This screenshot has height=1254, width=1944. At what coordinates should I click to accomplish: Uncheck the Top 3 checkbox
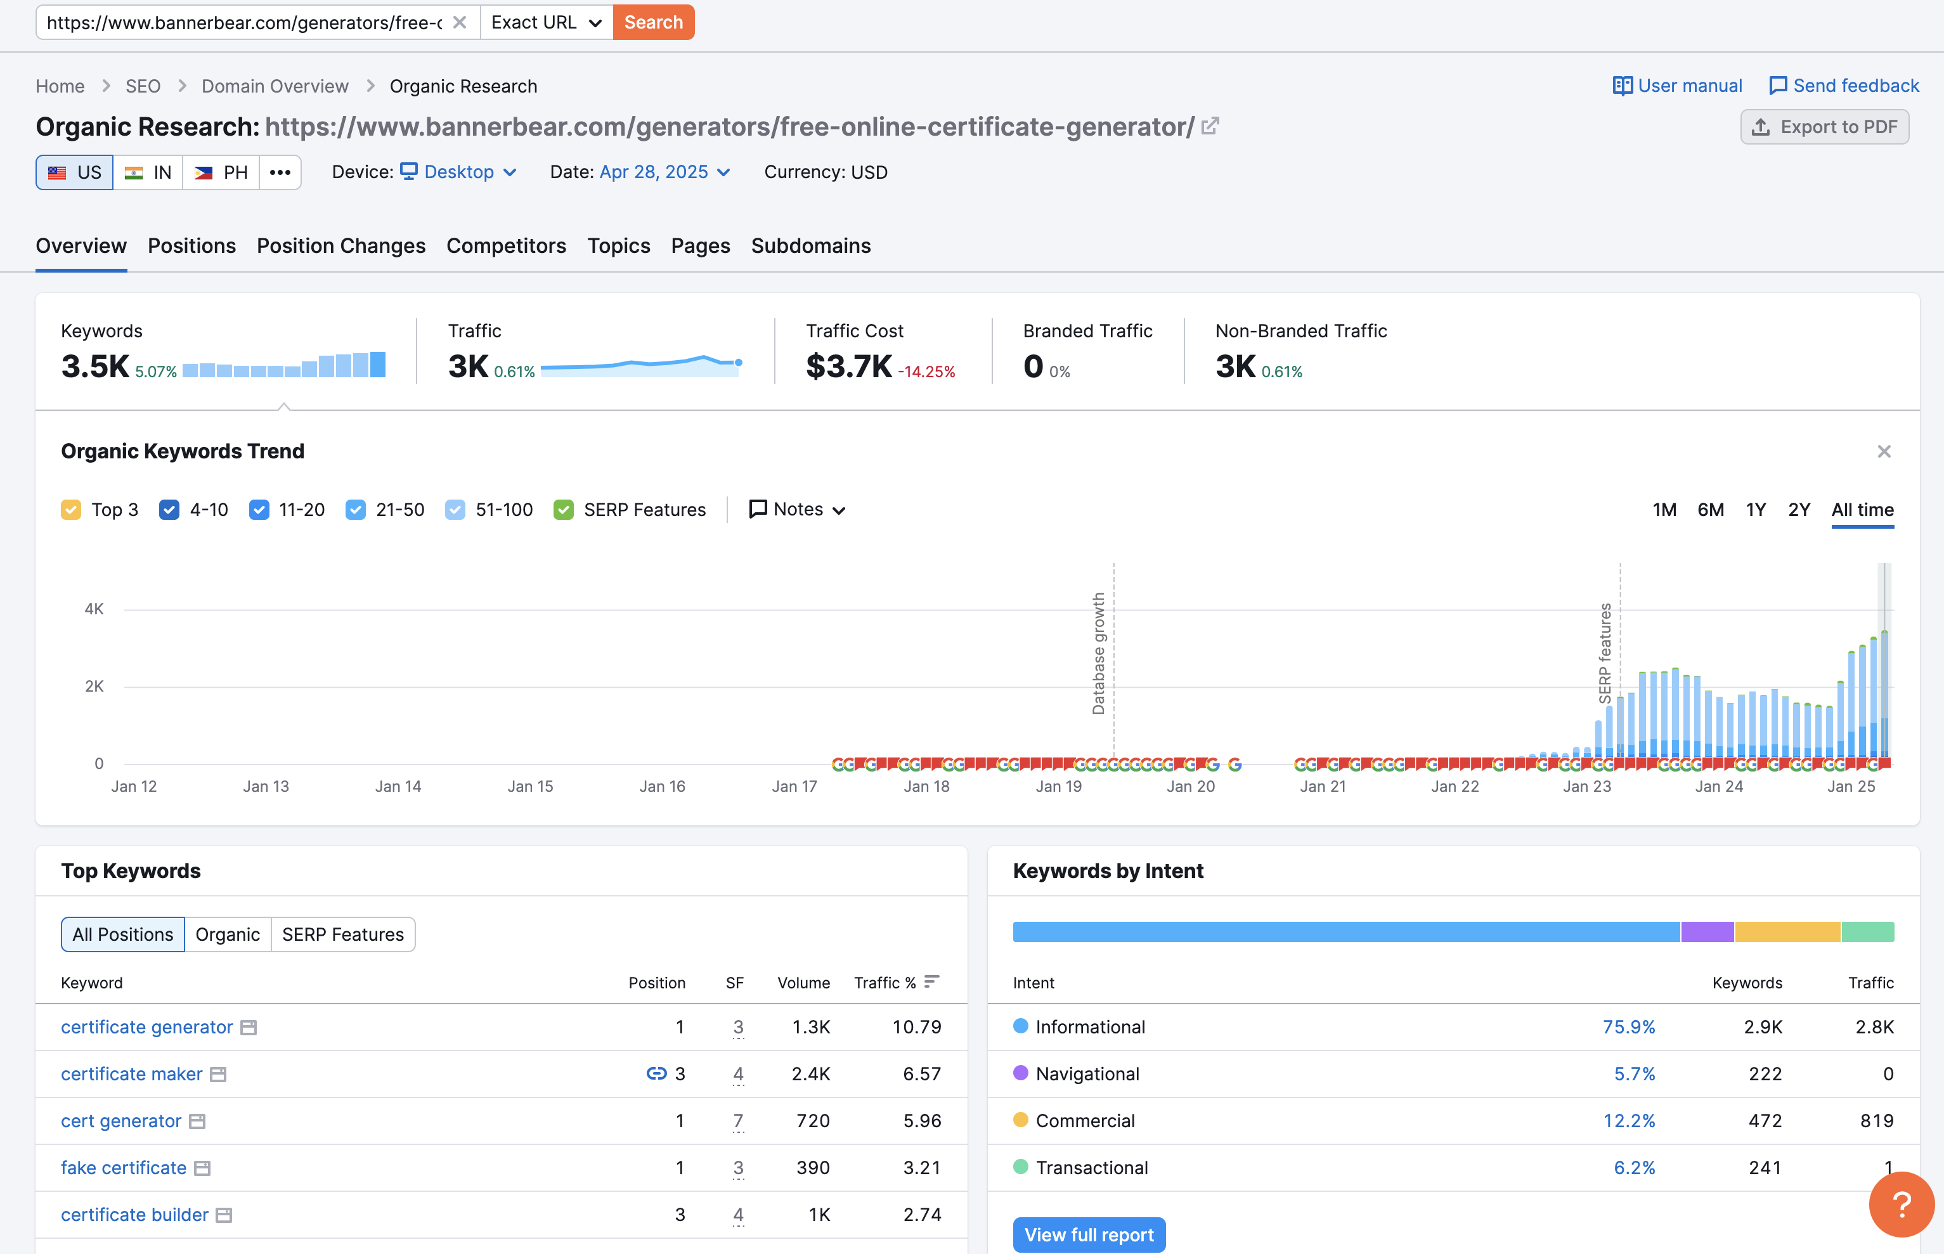[x=72, y=510]
